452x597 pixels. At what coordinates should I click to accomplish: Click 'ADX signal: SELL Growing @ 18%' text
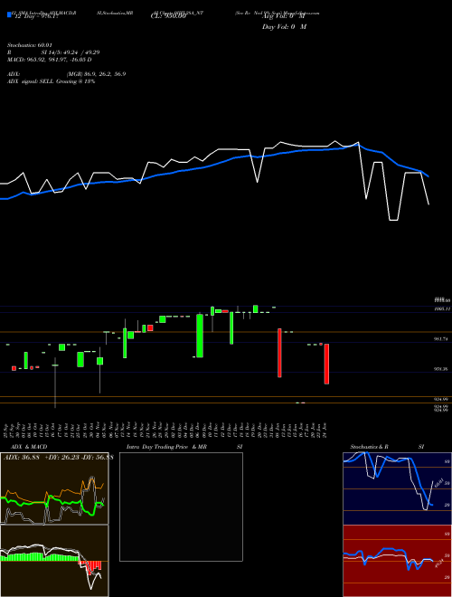pyautogui.click(x=51, y=81)
